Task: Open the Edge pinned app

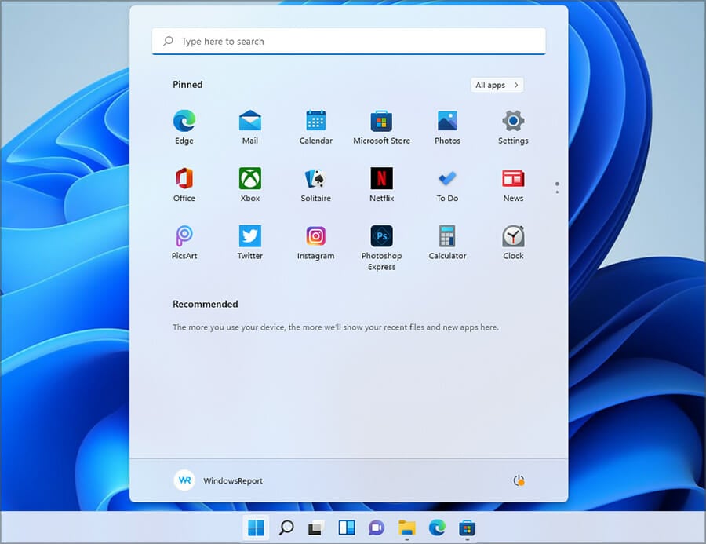Action: click(x=184, y=127)
